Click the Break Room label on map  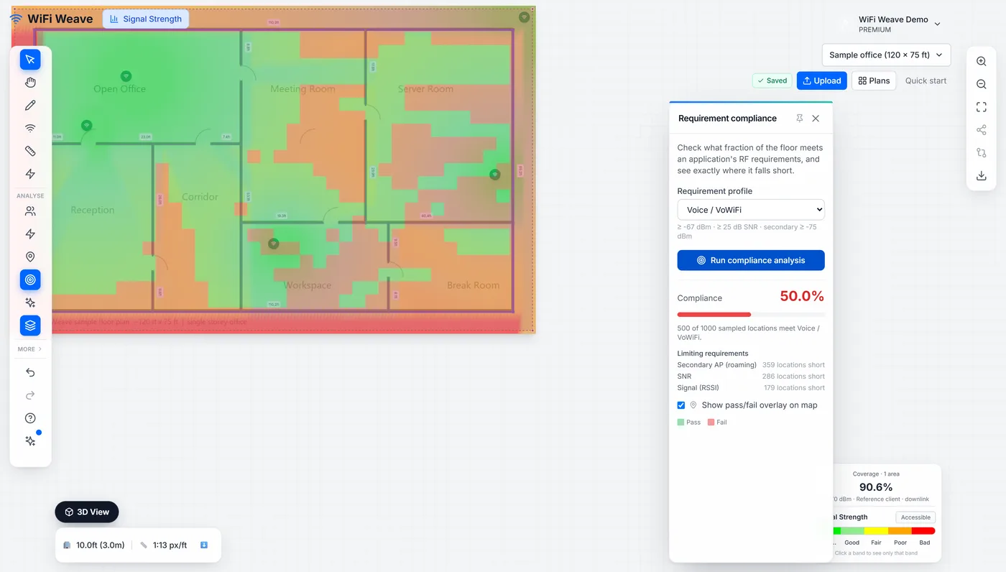tap(473, 285)
